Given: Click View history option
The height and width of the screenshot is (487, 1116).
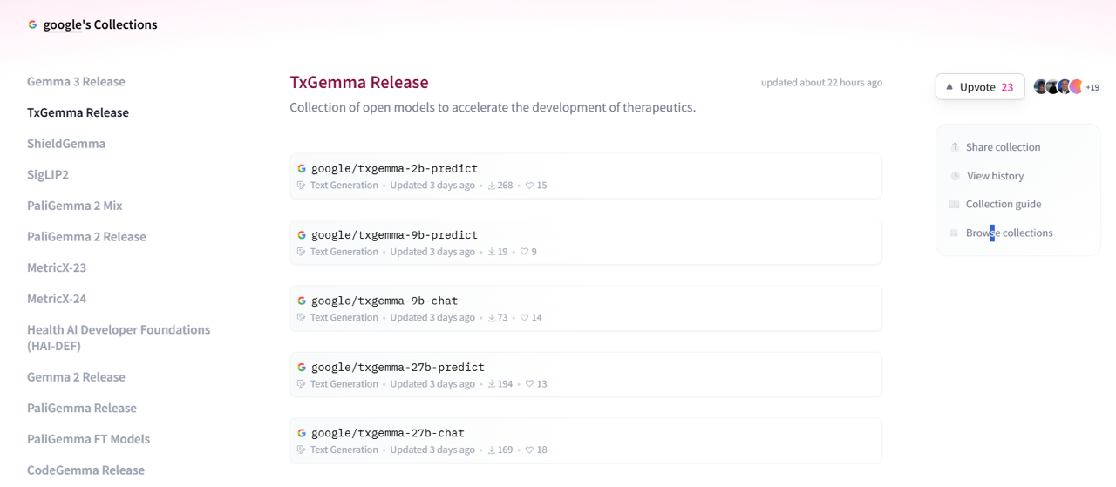Looking at the screenshot, I should 995,176.
